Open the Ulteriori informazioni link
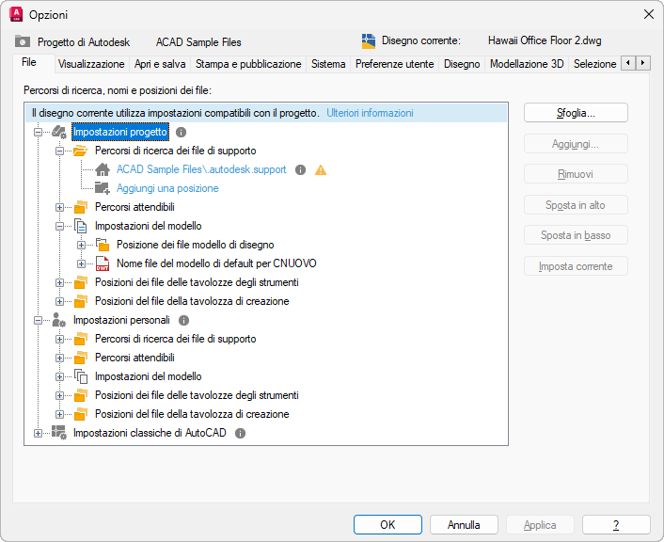664x542 pixels. coord(370,113)
